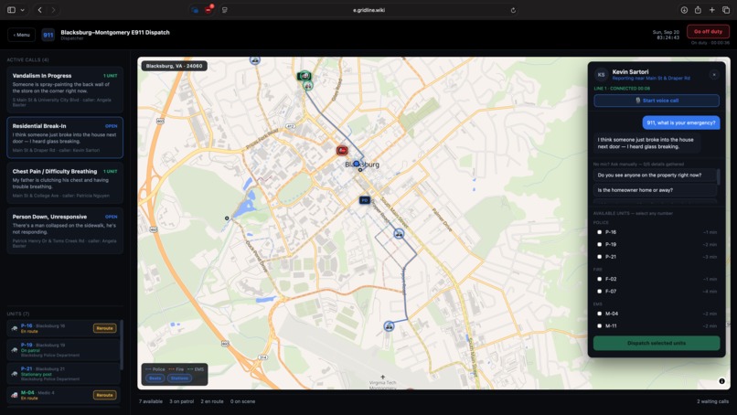Click the Safari address bar

pos(368,10)
